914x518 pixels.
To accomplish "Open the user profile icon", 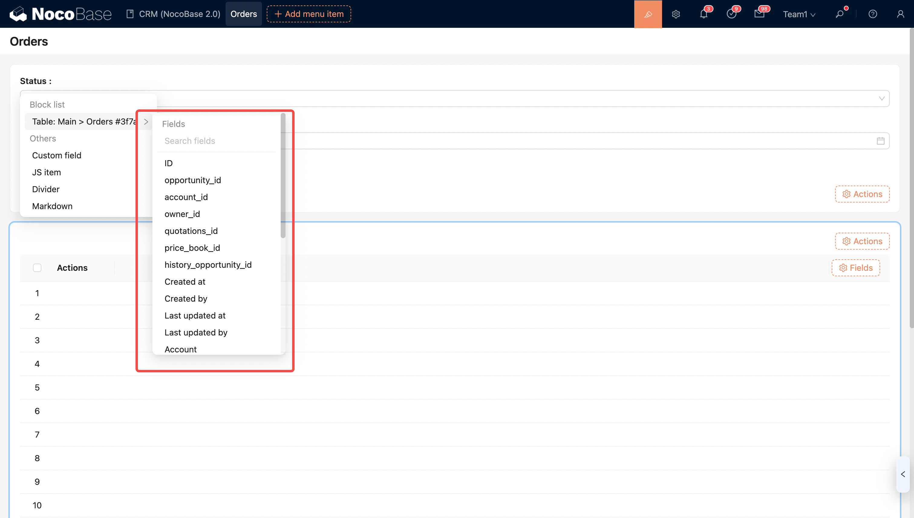I will (900, 14).
